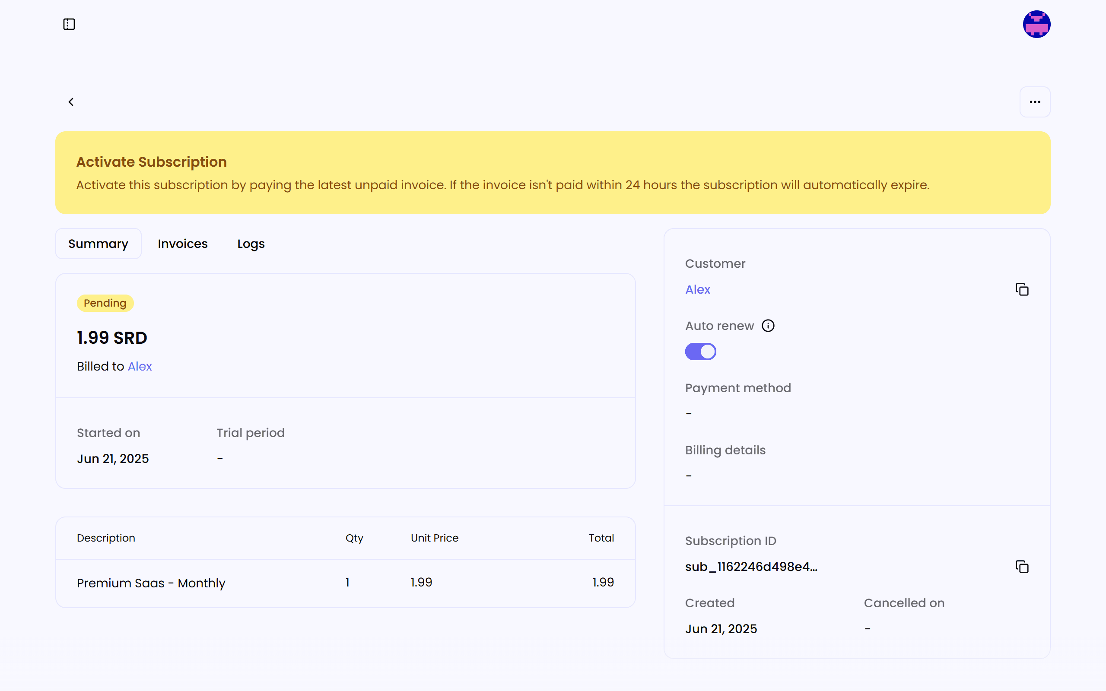Toggle auto renewal for the subscription
The width and height of the screenshot is (1106, 691).
[x=700, y=351]
